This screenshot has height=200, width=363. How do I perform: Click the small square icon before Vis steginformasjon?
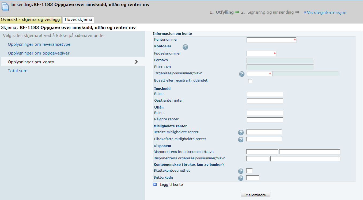pos(305,13)
